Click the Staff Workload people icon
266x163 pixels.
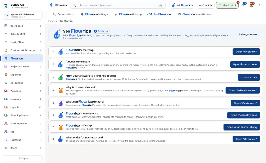tap(6, 124)
